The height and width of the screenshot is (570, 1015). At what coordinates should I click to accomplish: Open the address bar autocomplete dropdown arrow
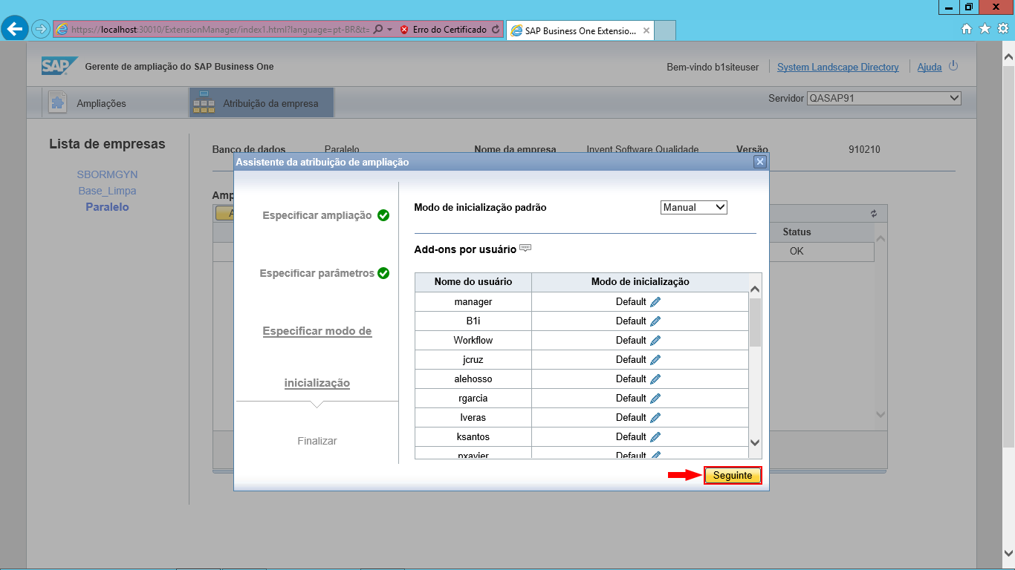(x=389, y=30)
